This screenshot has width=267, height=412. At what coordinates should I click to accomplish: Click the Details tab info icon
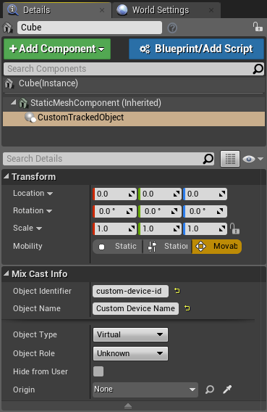point(12,10)
